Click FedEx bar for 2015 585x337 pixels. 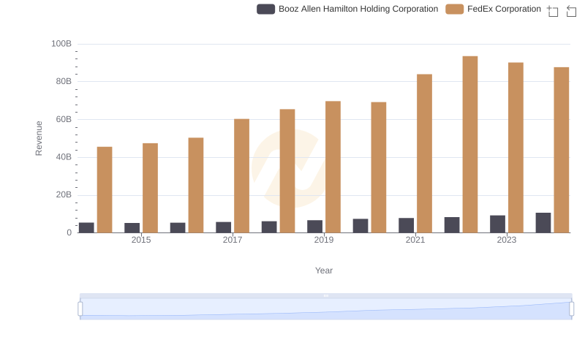point(151,189)
